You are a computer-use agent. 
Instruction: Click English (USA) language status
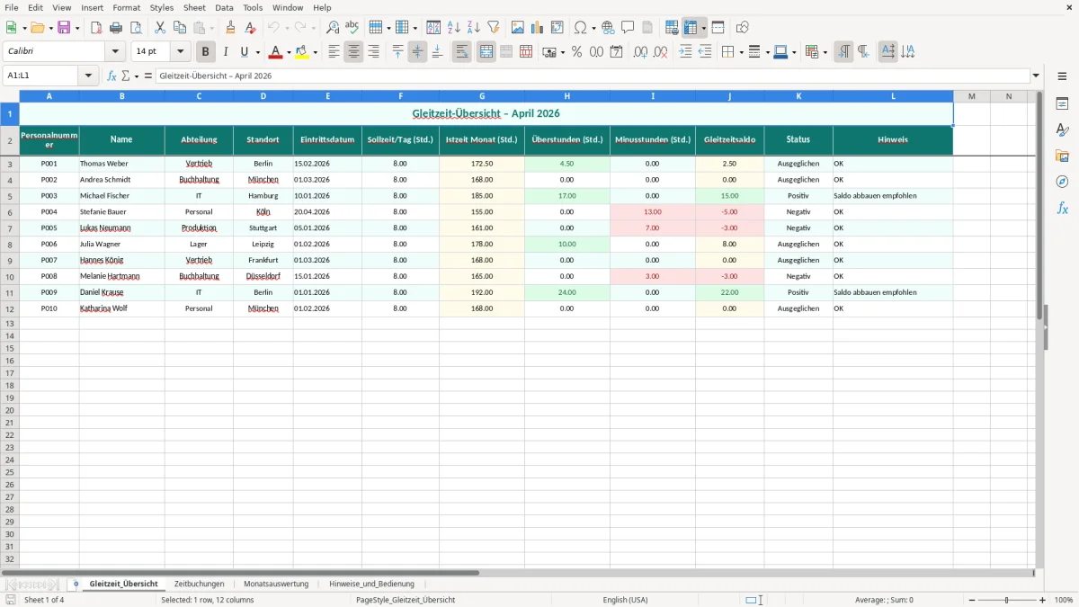[x=625, y=600]
